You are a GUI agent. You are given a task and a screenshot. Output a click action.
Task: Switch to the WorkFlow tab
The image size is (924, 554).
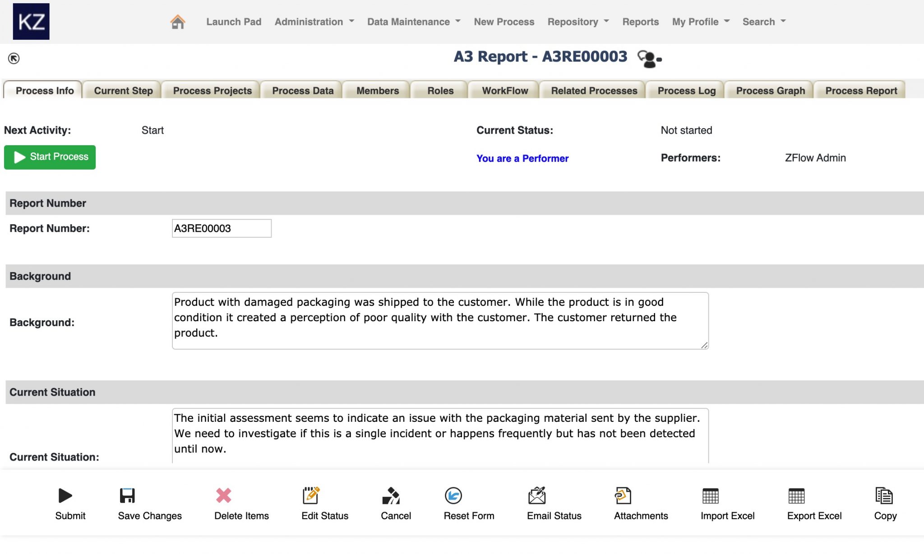point(504,90)
